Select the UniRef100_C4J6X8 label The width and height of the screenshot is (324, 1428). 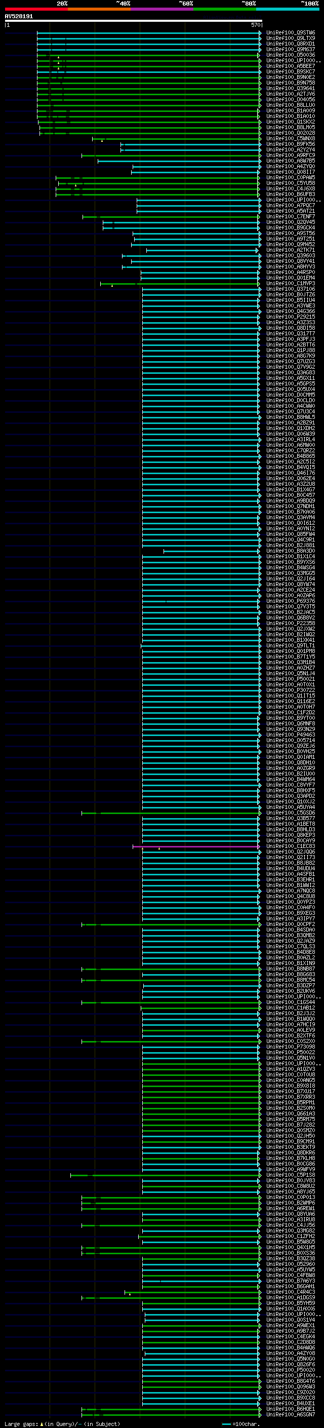[291, 188]
